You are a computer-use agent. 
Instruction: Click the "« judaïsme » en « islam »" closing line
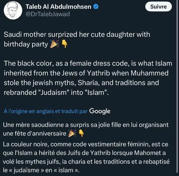click(41, 170)
